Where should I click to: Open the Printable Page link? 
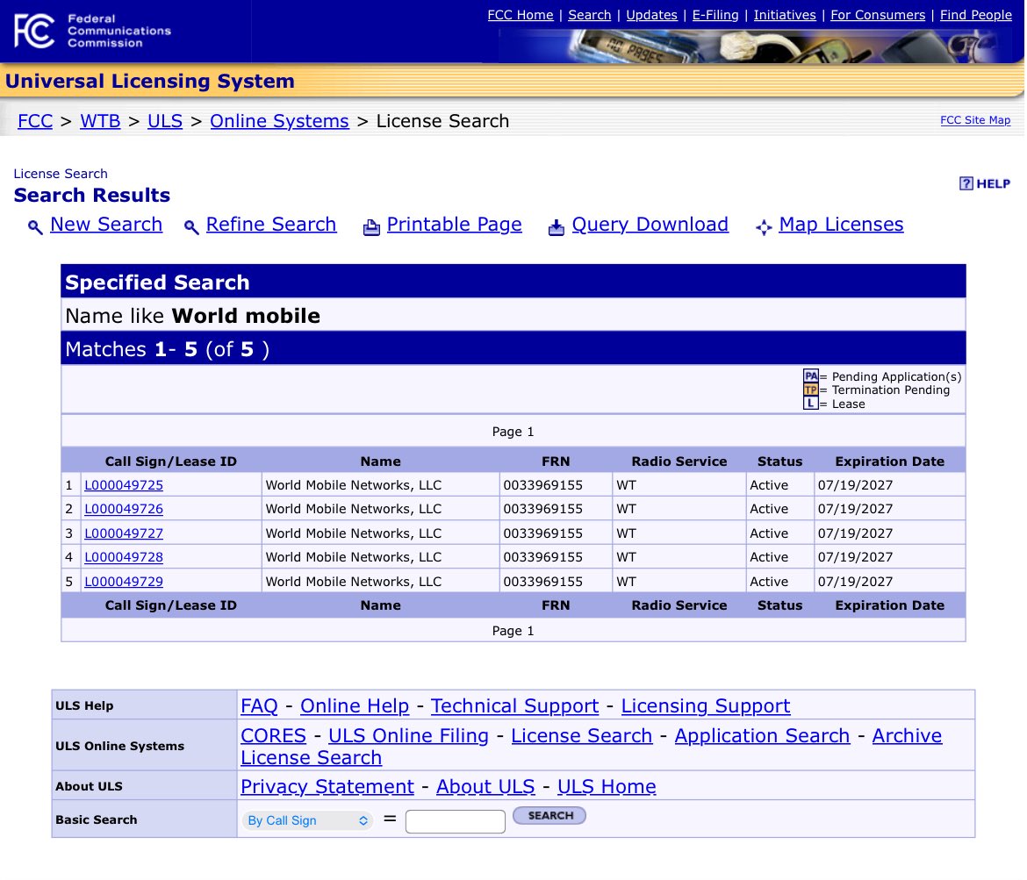click(454, 225)
